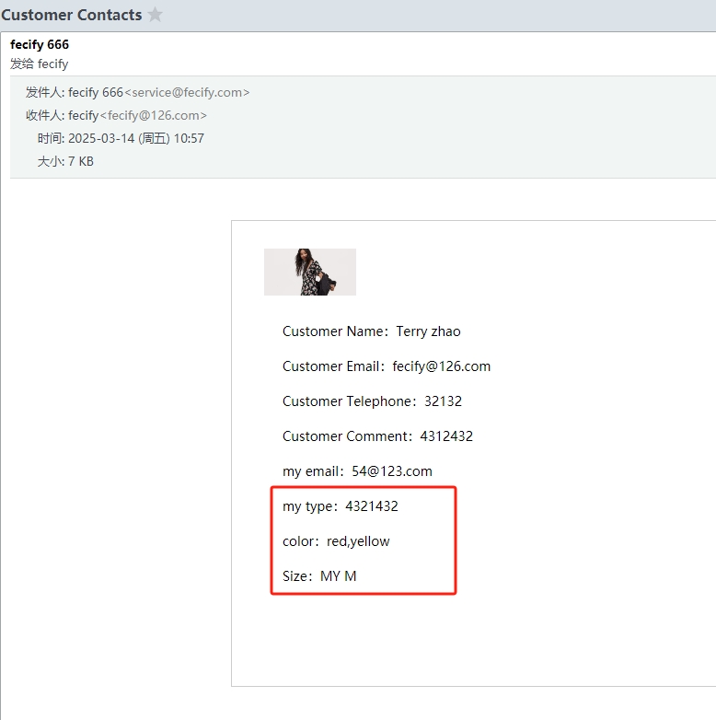Click Customer Name Terry zhao line
The width and height of the screenshot is (716, 720).
tap(371, 331)
